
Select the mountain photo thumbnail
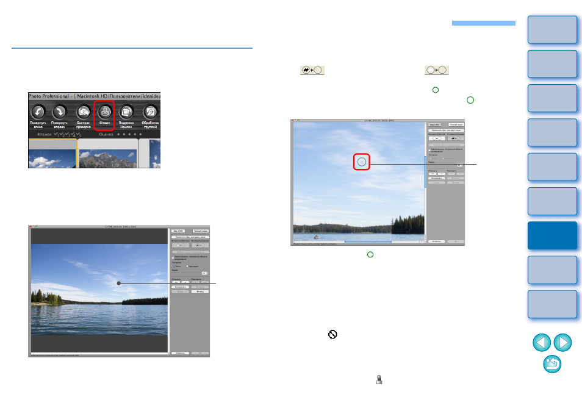107,159
